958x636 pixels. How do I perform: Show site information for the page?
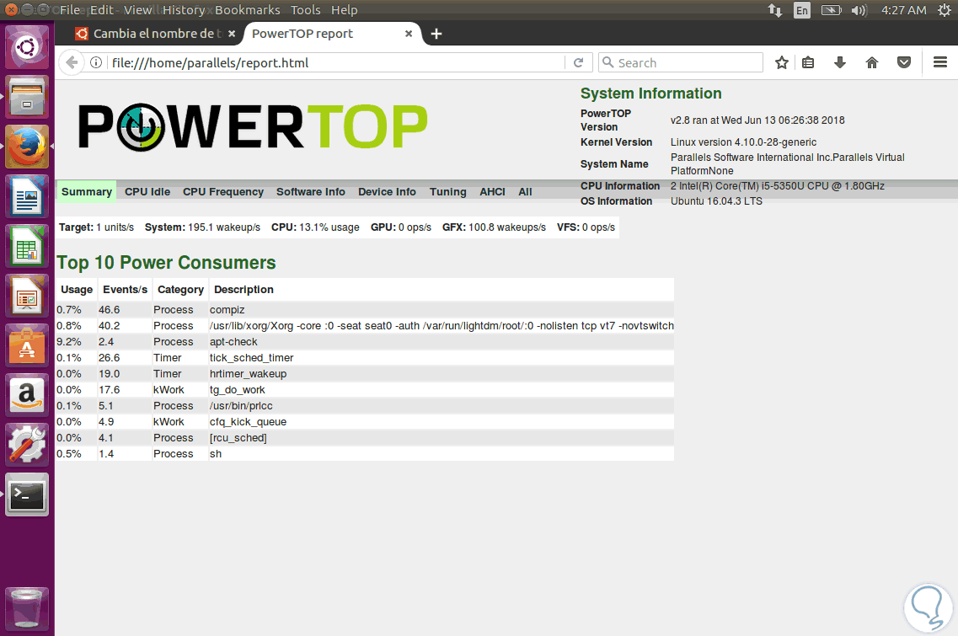tap(96, 62)
